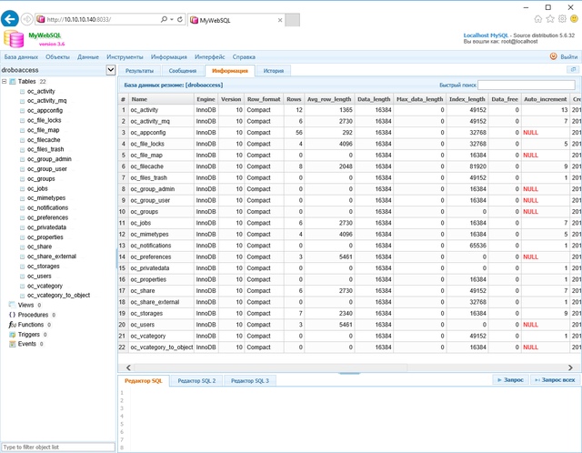Open the База данных menu
The width and height of the screenshot is (582, 453).
coord(21,56)
